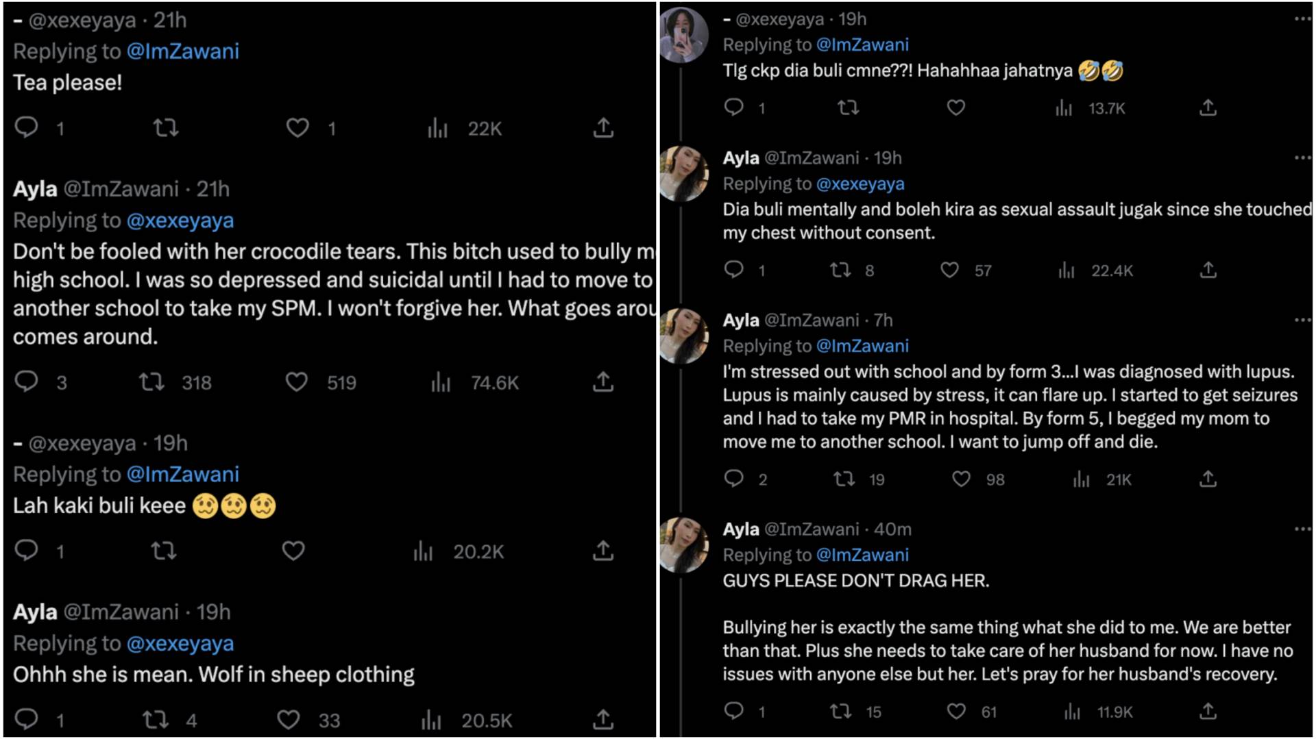Open @ImZawani mention in "Tea please!" reply

(x=183, y=51)
